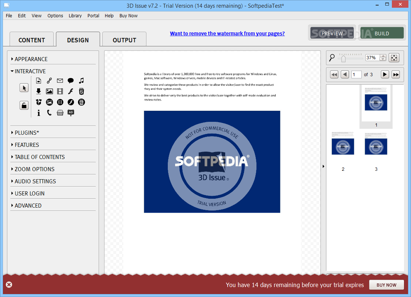Viewport: 411px width, 297px height.
Task: Add a tooltip speech bubble hotspot
Action: click(71, 81)
